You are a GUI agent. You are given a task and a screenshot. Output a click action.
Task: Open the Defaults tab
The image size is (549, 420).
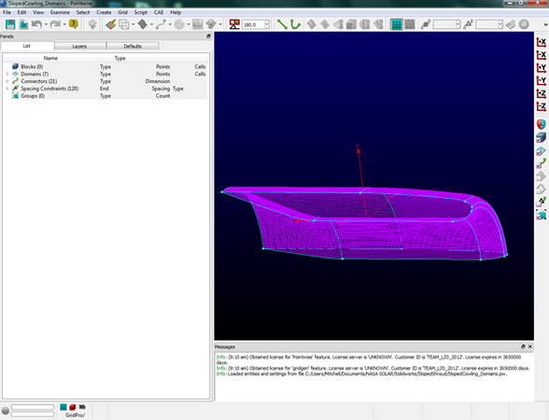133,47
